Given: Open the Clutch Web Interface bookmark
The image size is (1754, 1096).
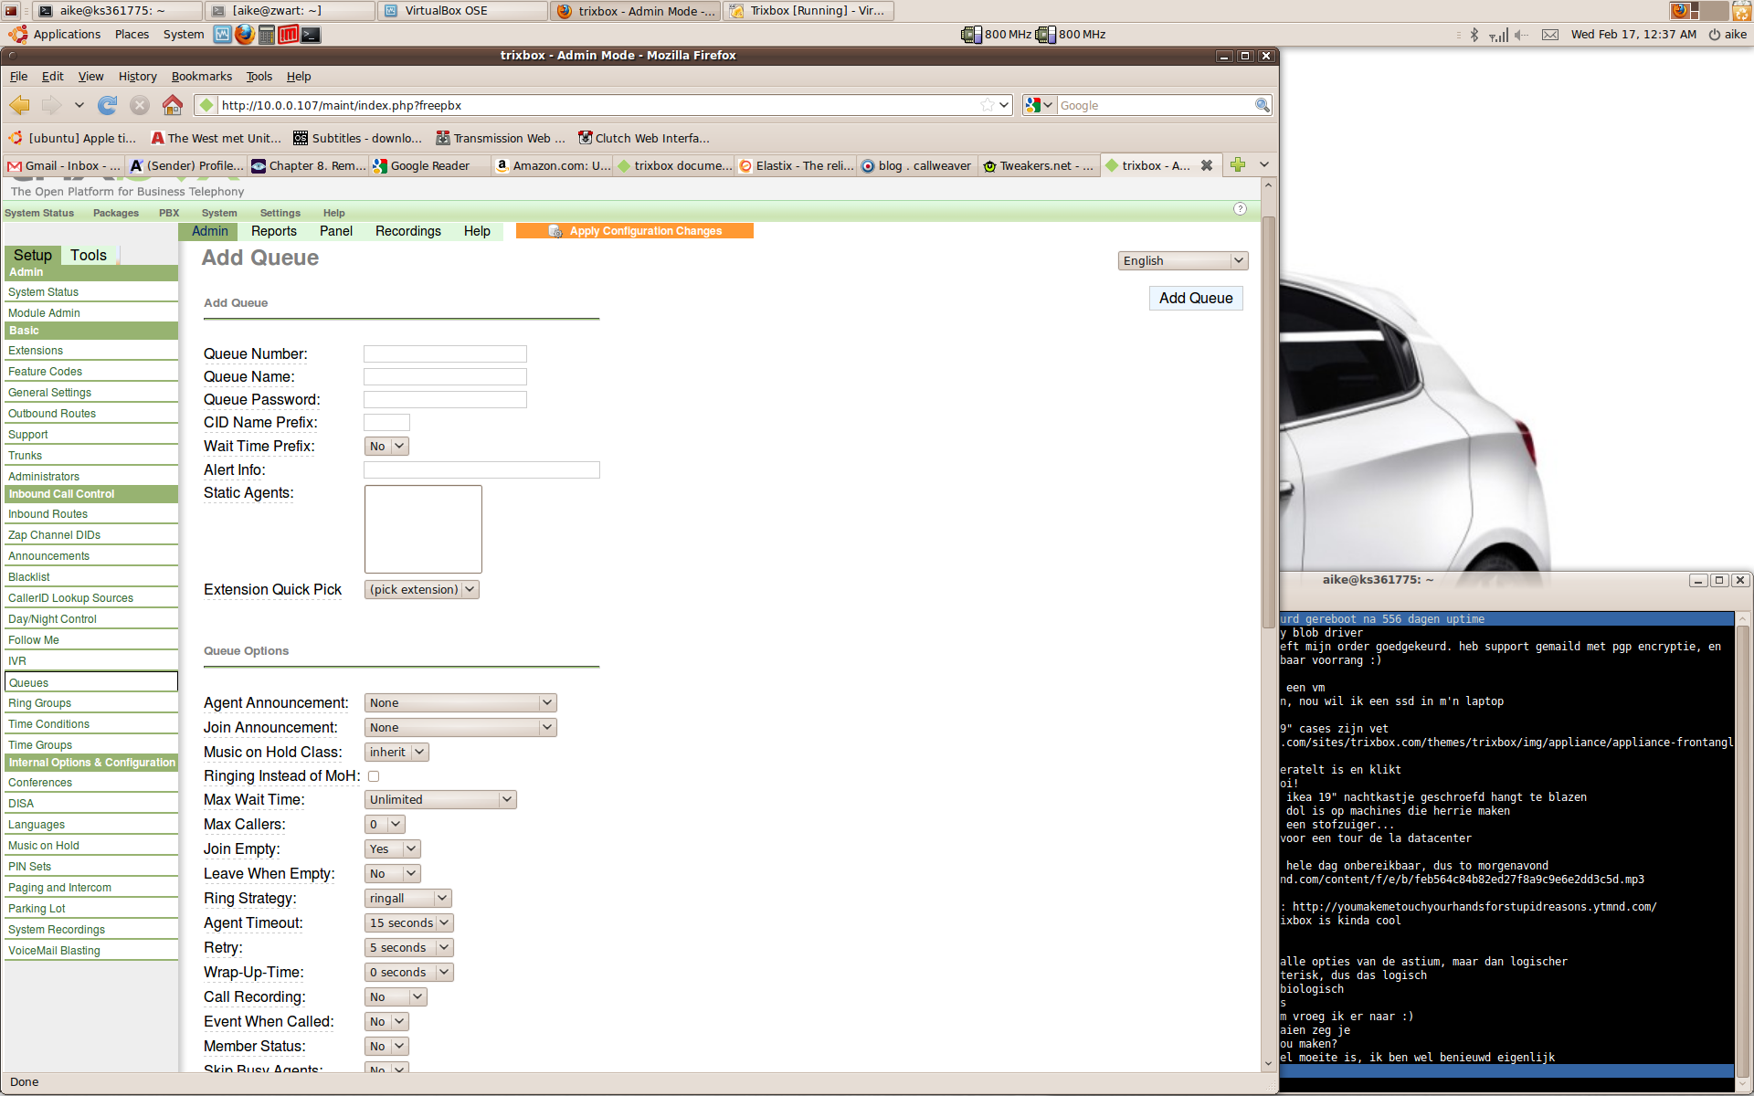Looking at the screenshot, I should pyautogui.click(x=644, y=138).
